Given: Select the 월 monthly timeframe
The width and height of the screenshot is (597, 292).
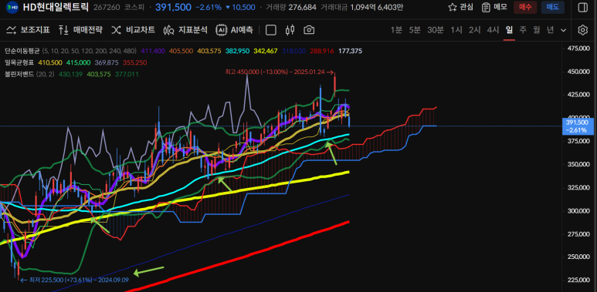Looking at the screenshot, I should coord(537,30).
